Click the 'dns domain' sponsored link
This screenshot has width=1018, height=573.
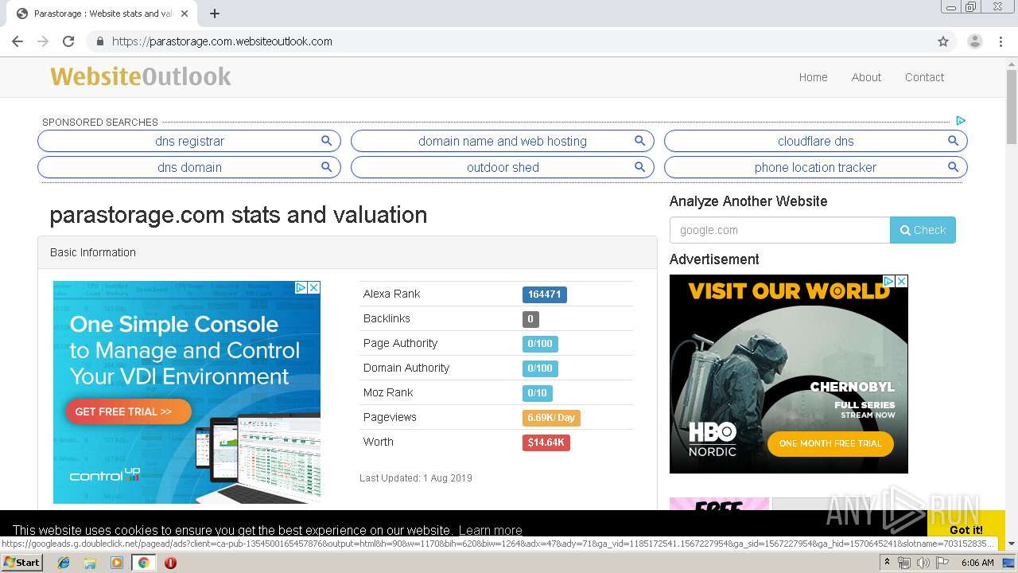click(189, 167)
